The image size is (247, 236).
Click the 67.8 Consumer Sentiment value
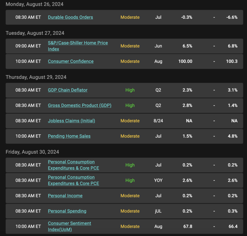[x=188, y=226]
